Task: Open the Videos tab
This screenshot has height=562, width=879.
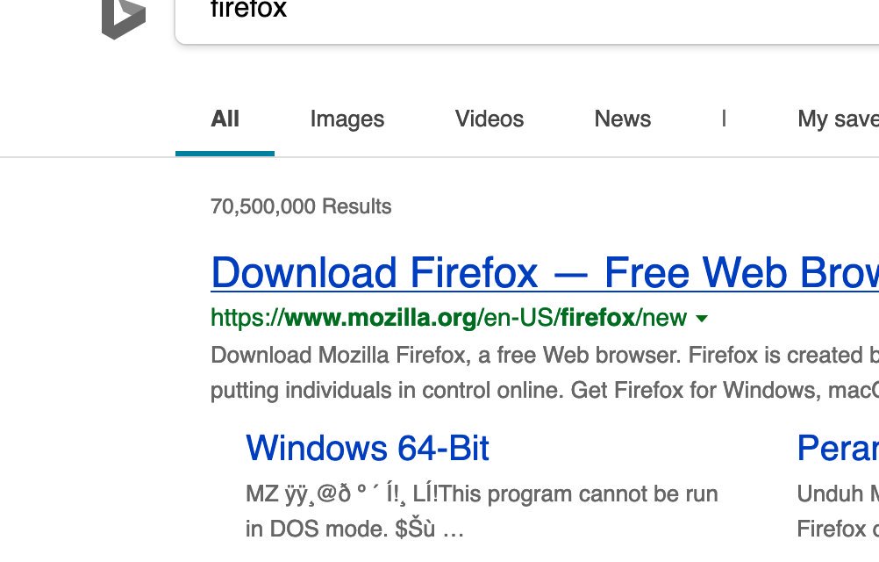Action: click(x=490, y=119)
